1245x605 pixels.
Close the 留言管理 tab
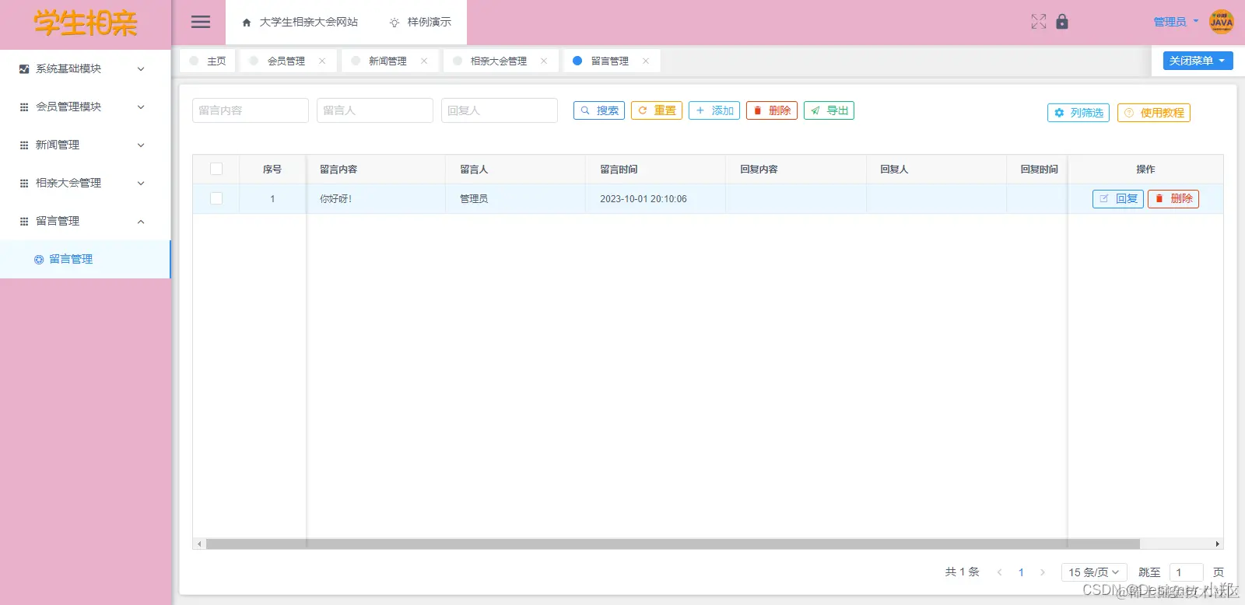tap(646, 61)
